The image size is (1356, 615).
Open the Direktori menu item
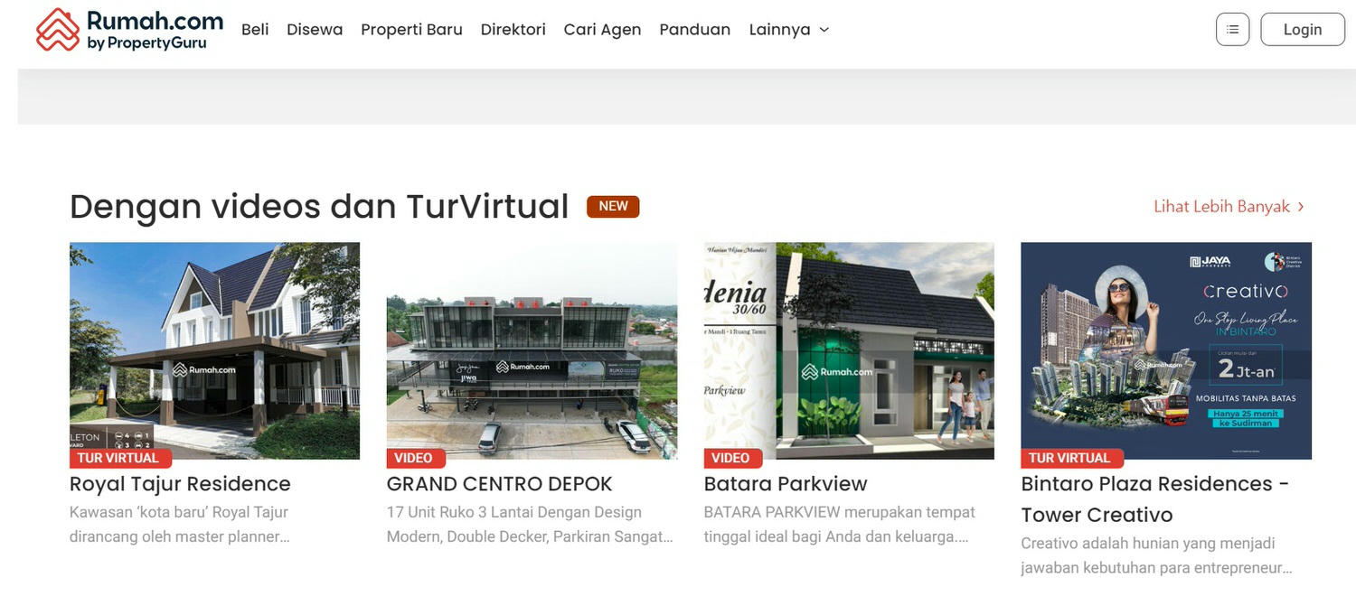(513, 30)
